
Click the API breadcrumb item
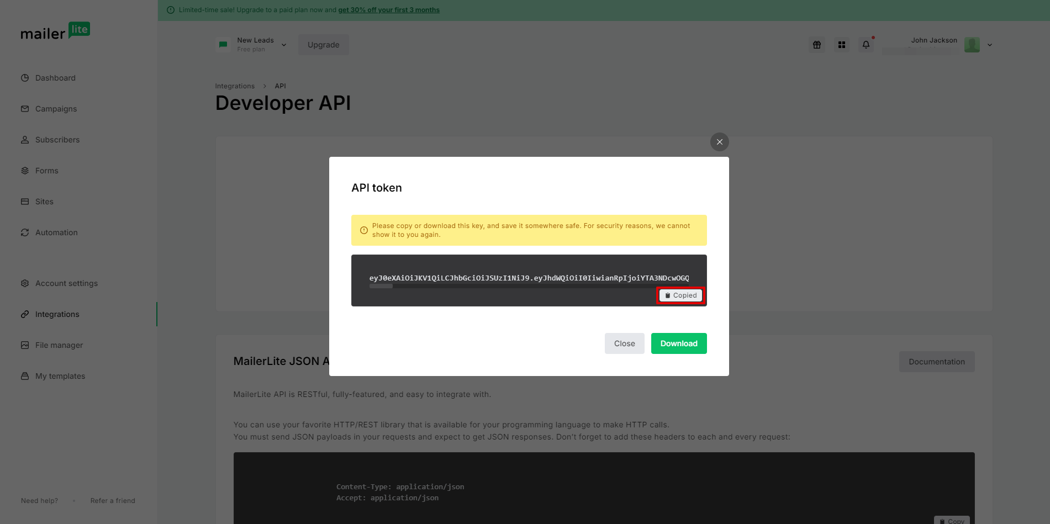(281, 86)
